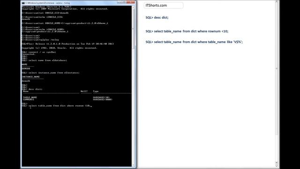Screen dimensions: 300x169
Task: Click the 'SQL> desc dict;' note line
Action: coord(157,17)
